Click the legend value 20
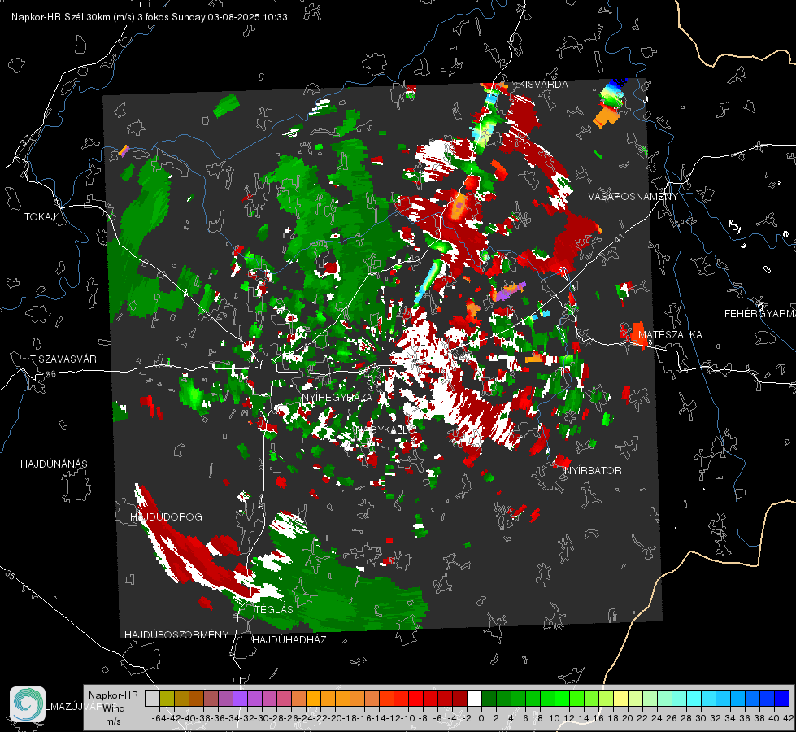This screenshot has width=796, height=732. coord(628,718)
